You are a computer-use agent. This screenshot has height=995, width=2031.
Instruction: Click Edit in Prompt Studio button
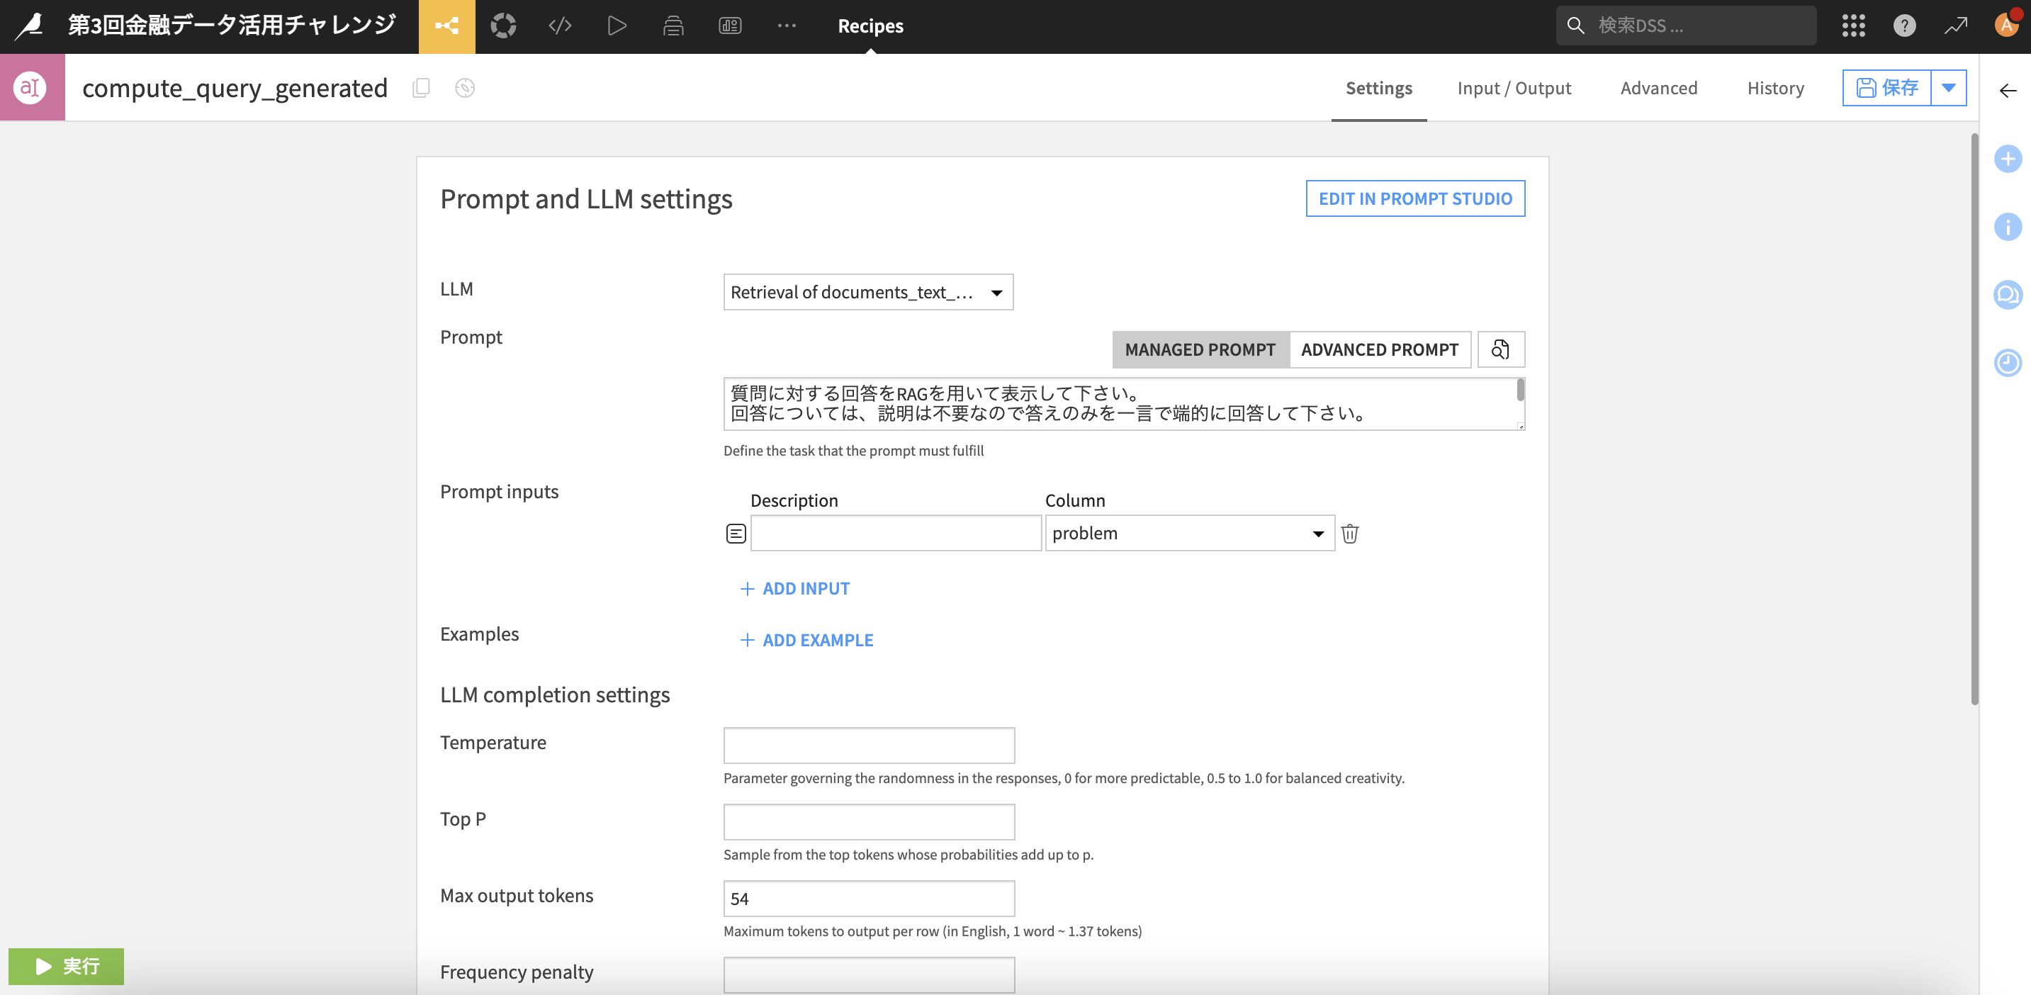(1414, 198)
